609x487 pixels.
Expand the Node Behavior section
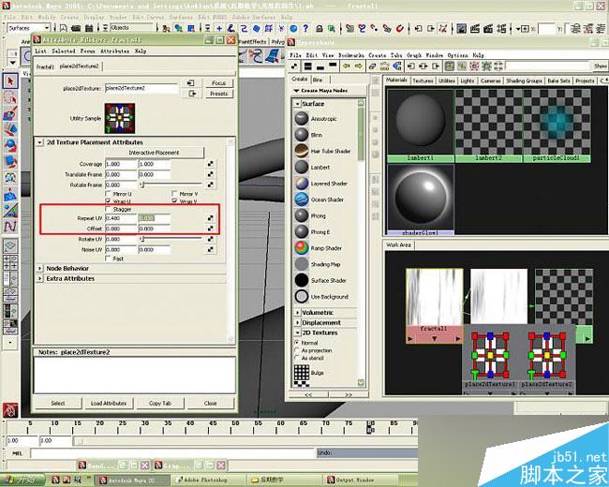click(x=39, y=269)
